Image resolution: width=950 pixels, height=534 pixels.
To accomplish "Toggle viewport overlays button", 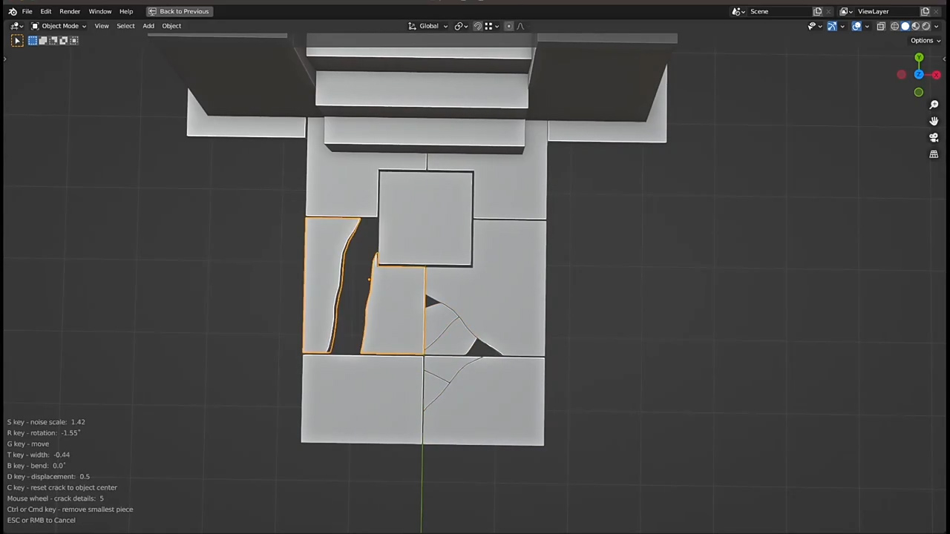I will tap(856, 26).
